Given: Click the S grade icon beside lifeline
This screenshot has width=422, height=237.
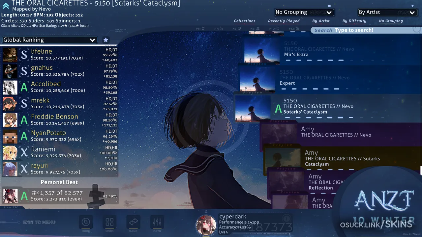Looking at the screenshot, I should pos(24,55).
